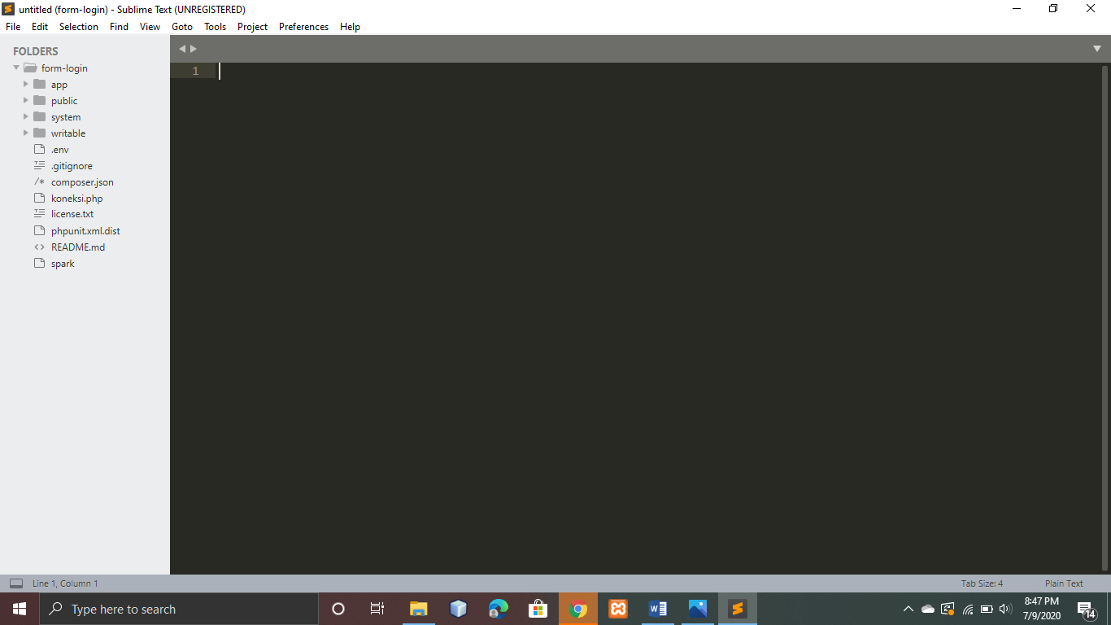This screenshot has height=625, width=1111.
Task: Click the Line 1, Column 1 status text
Action: 65,583
